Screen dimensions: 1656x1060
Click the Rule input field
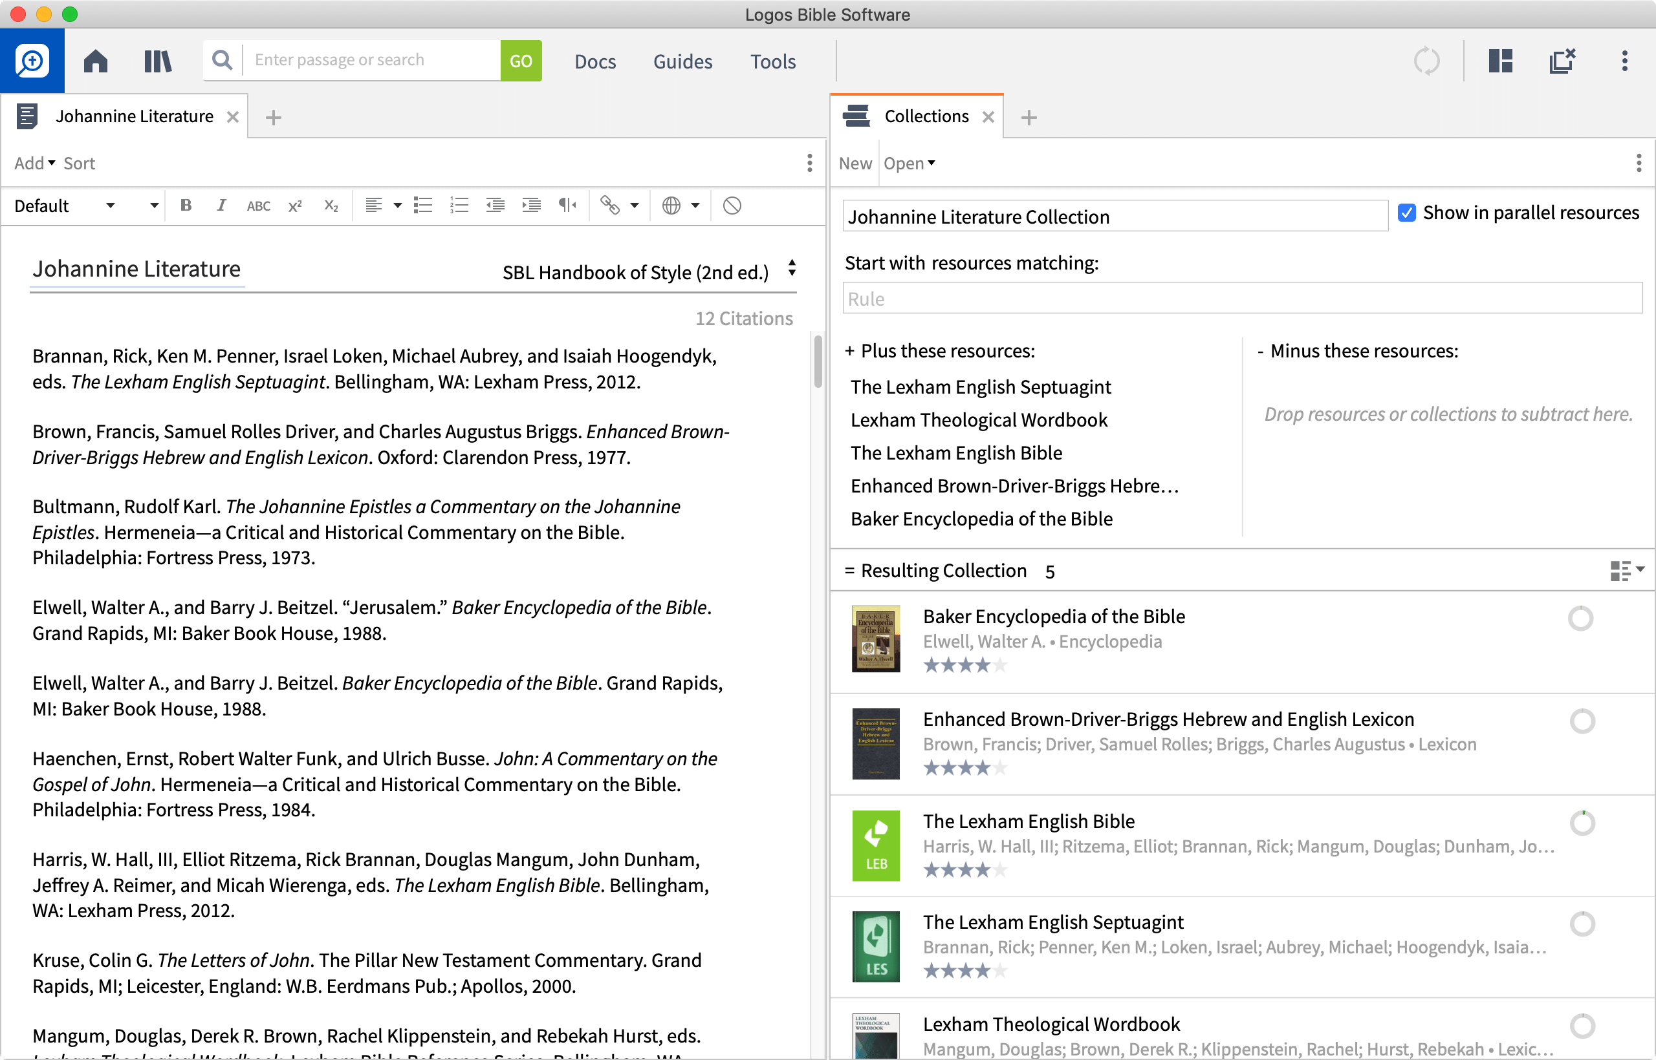[x=1241, y=299]
